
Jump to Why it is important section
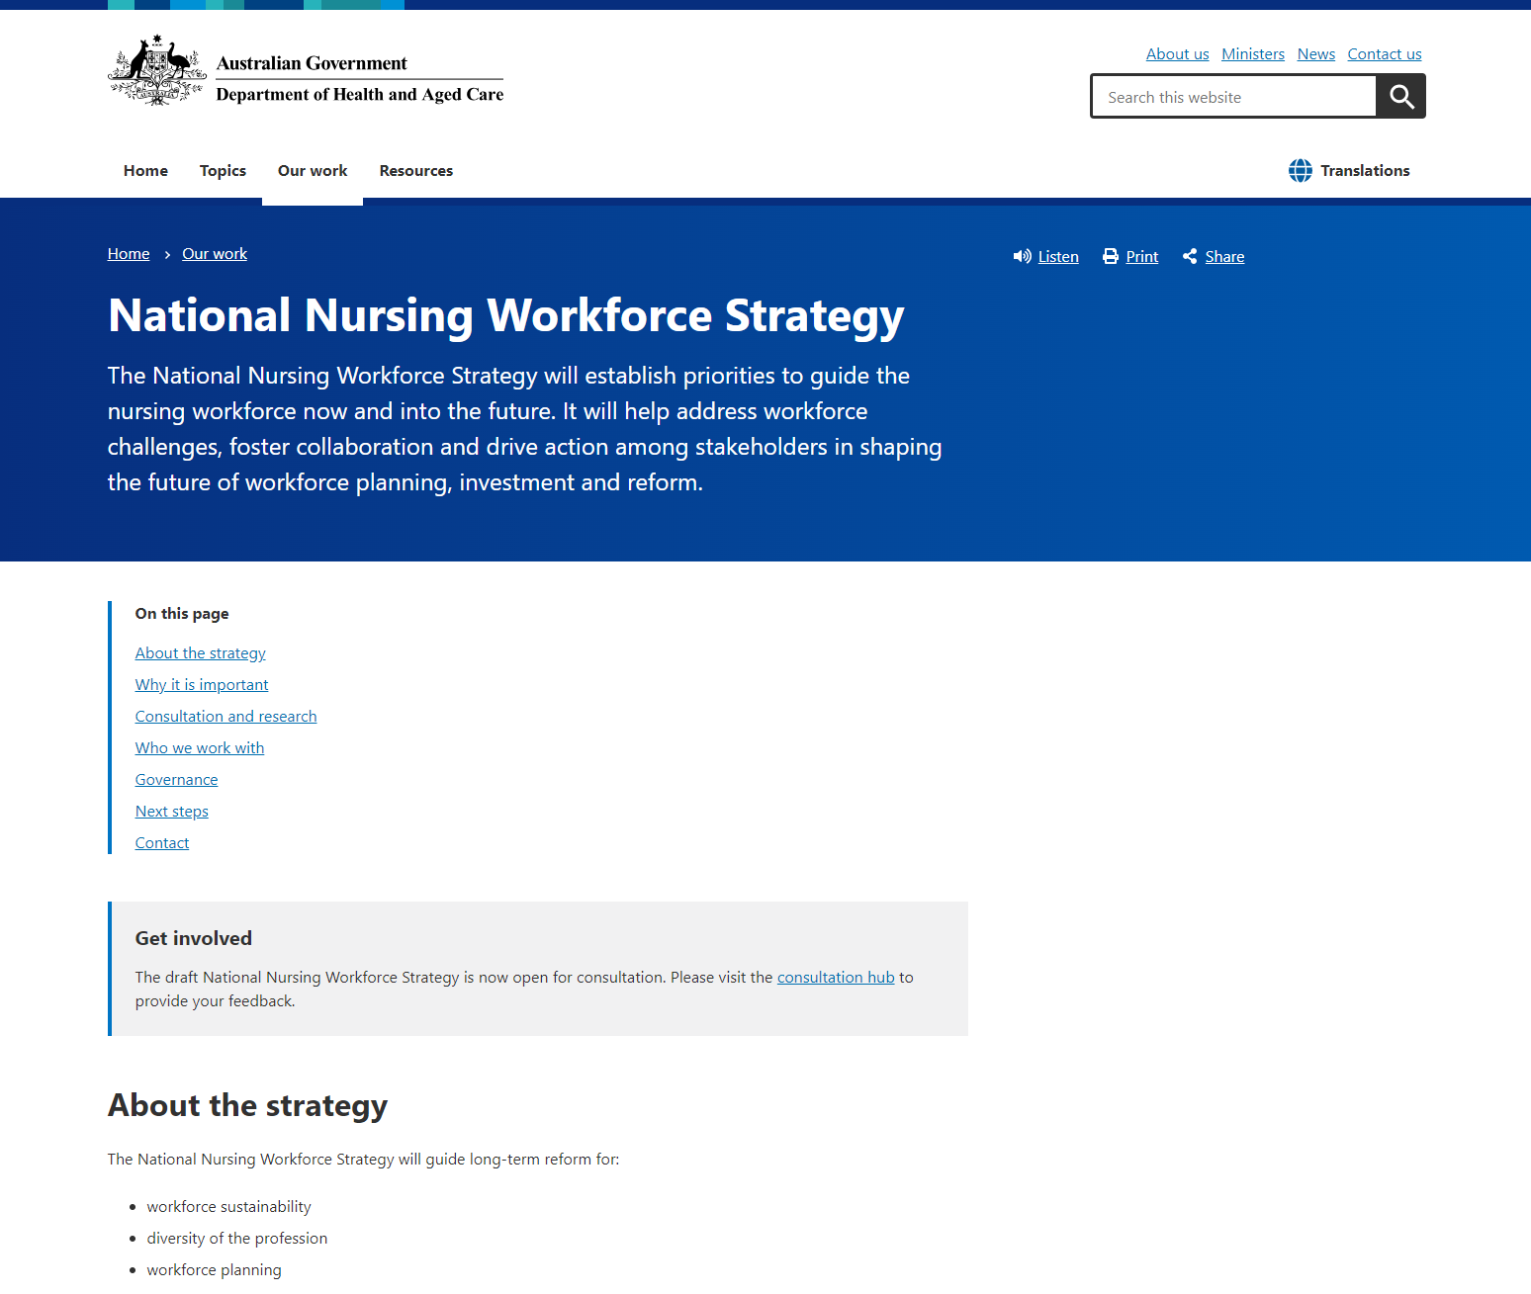[x=202, y=684]
